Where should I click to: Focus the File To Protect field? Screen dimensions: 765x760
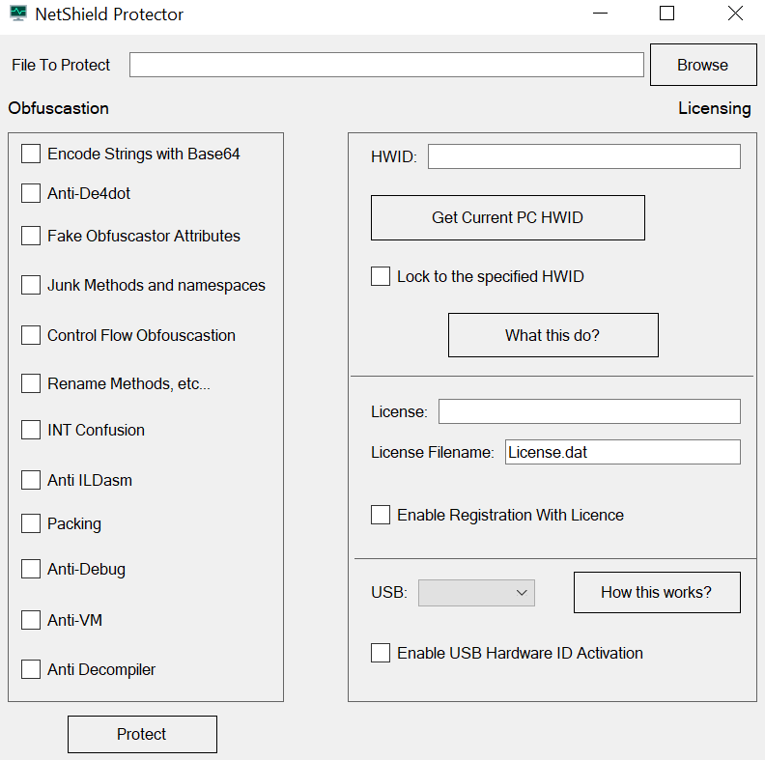tap(386, 65)
